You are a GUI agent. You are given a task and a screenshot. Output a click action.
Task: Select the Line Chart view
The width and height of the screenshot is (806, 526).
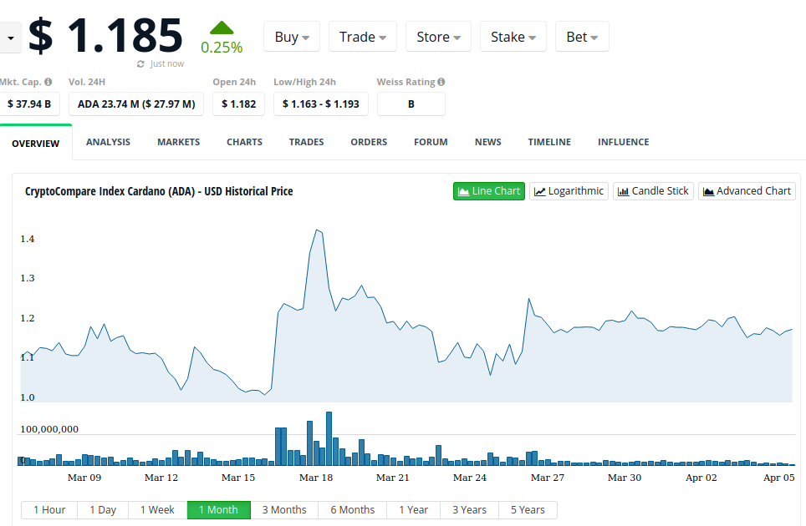[x=489, y=191]
